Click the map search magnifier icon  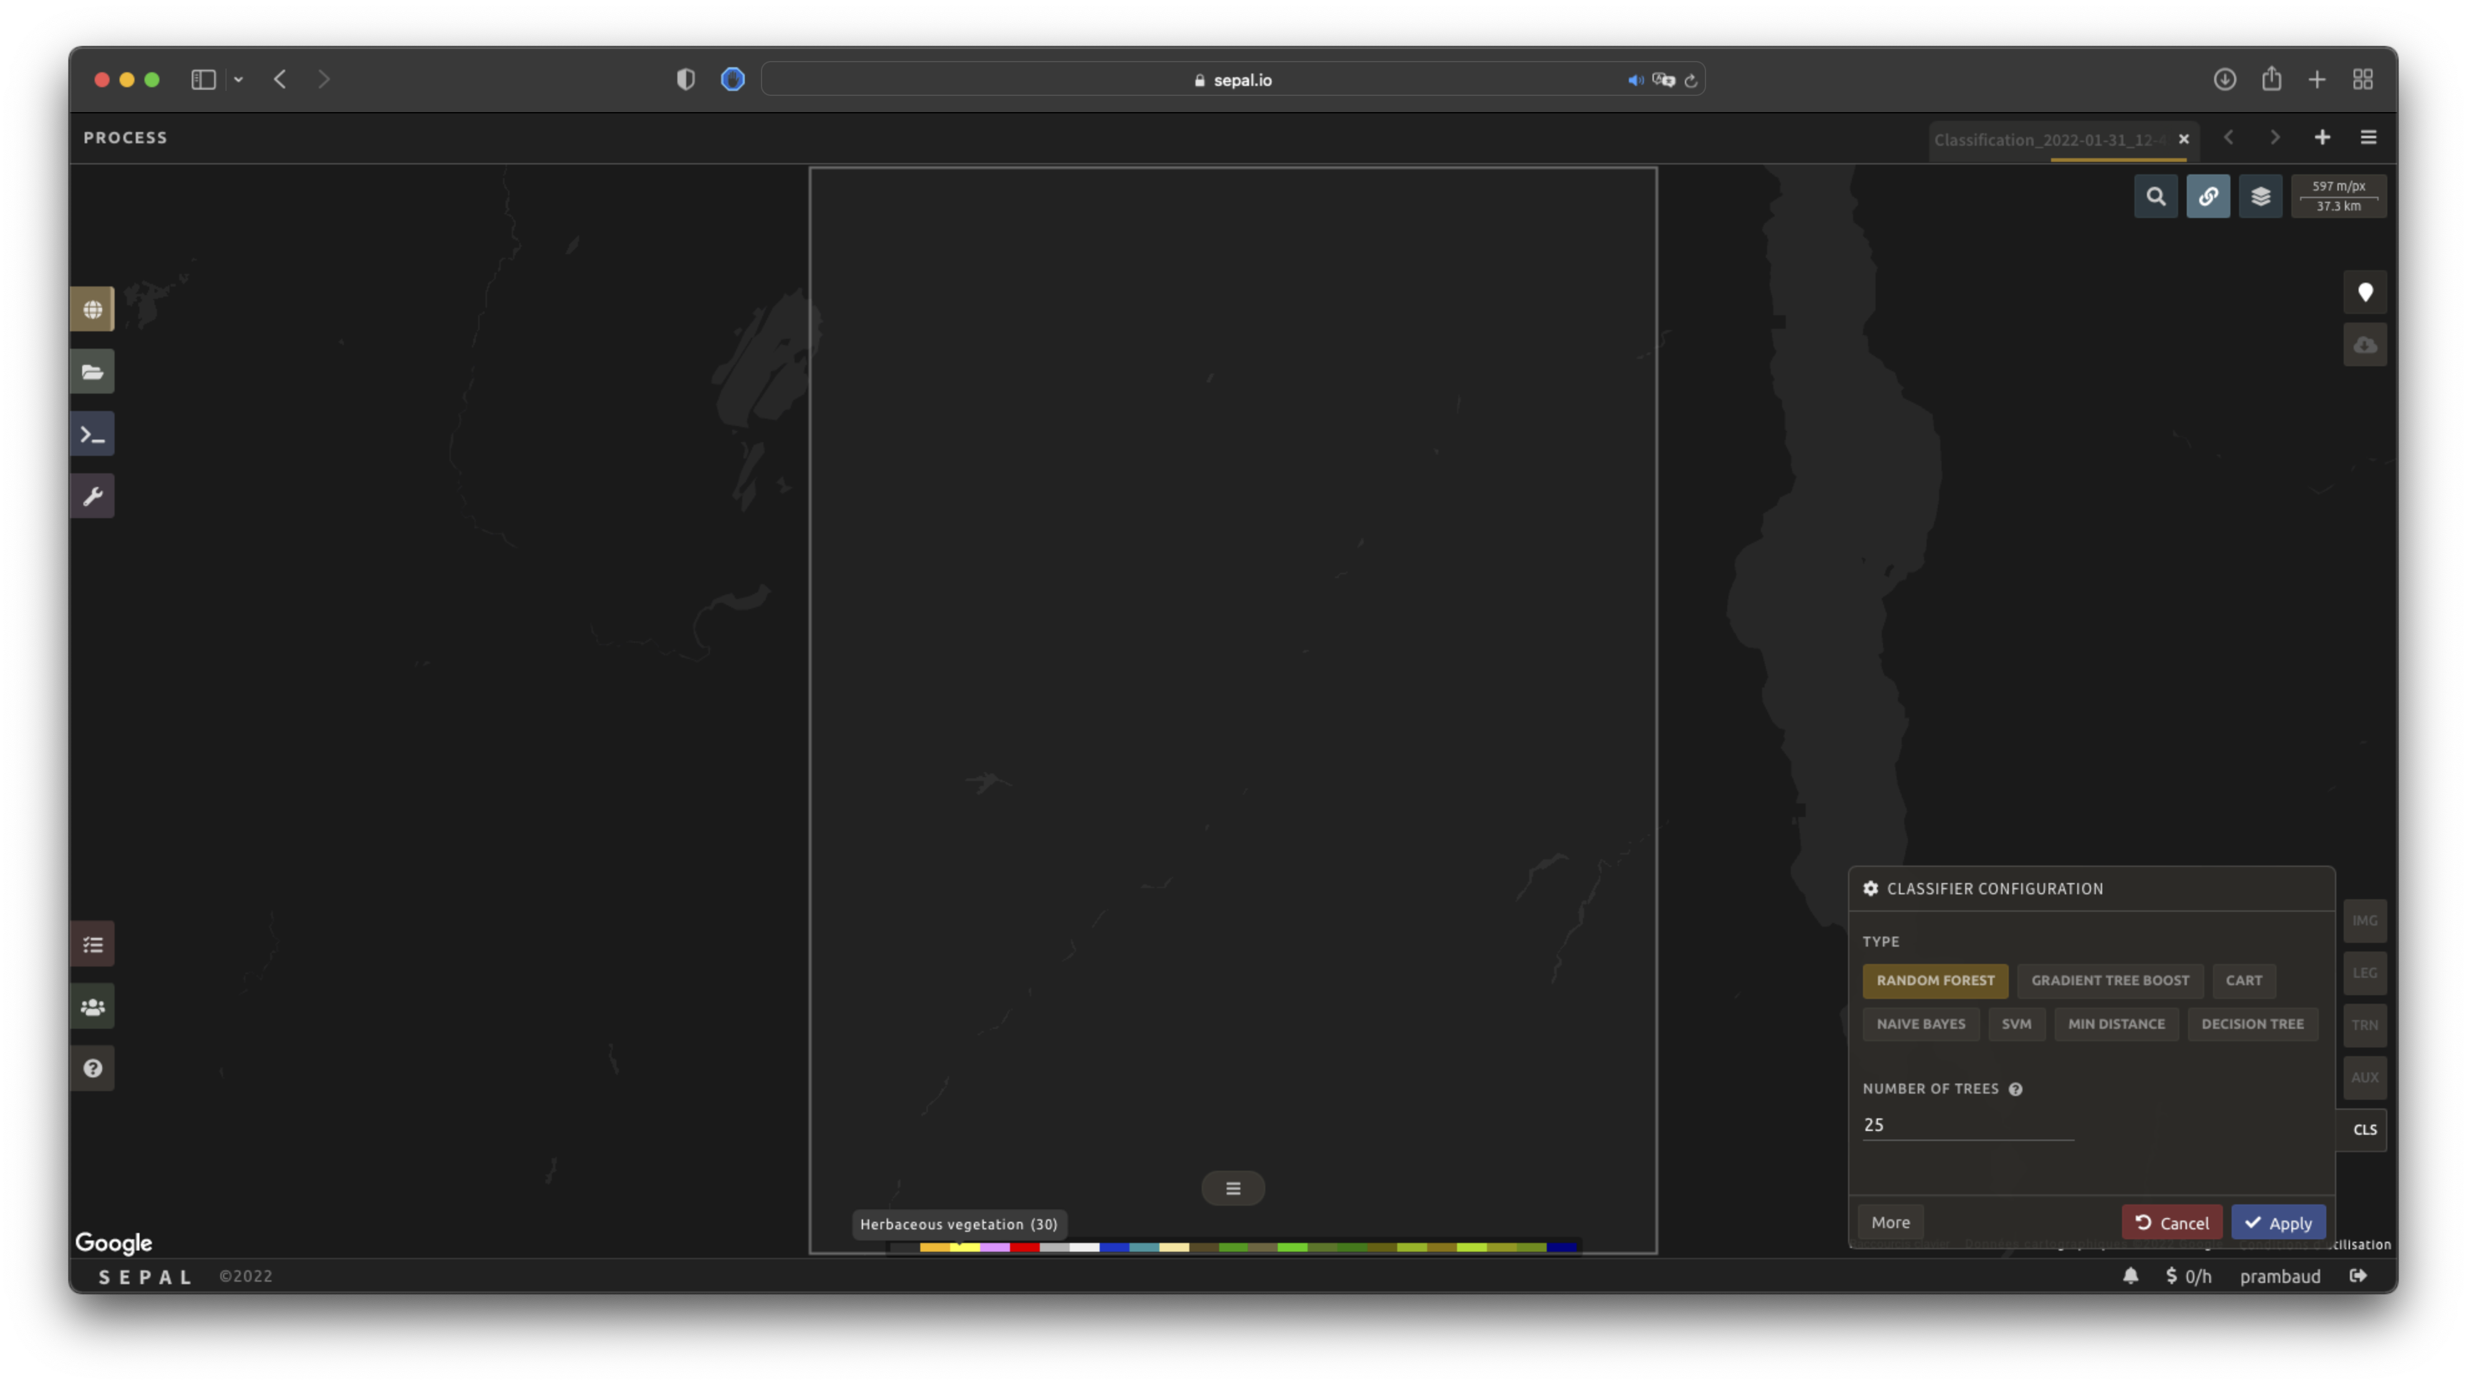2156,196
